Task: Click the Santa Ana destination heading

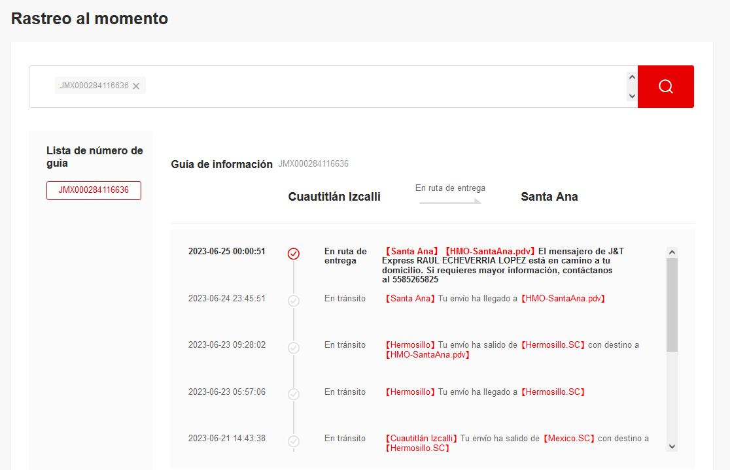Action: [x=549, y=197]
